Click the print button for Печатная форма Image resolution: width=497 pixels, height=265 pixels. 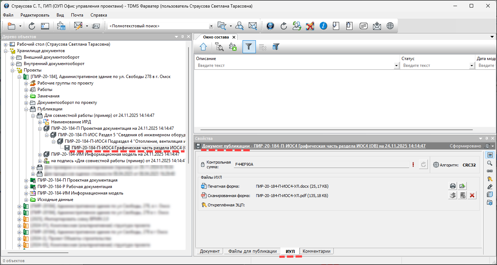pyautogui.click(x=453, y=186)
